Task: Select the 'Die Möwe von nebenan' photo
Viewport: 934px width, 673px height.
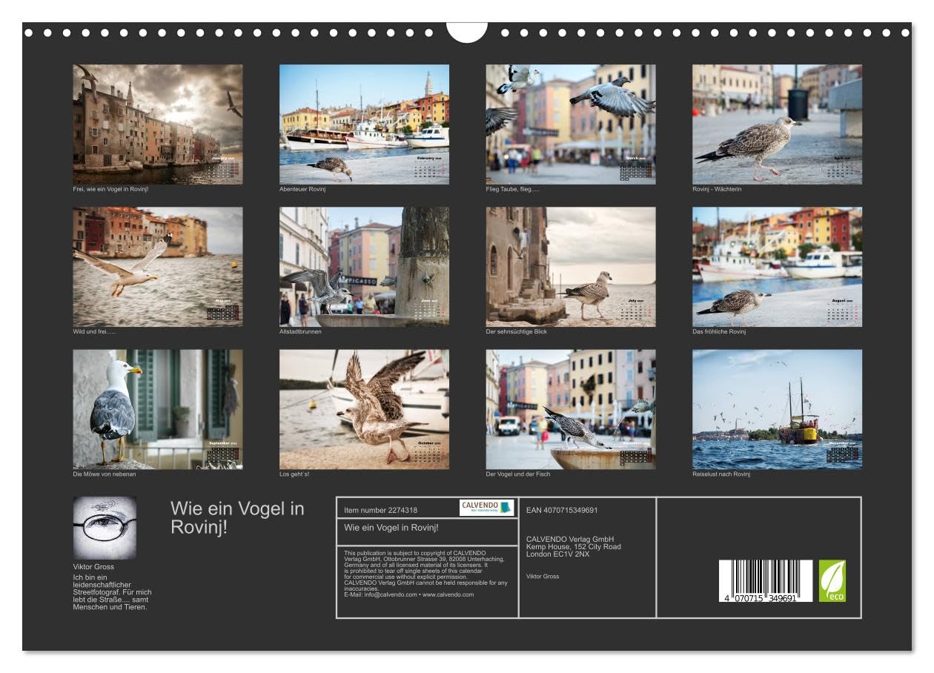Action: pos(157,409)
